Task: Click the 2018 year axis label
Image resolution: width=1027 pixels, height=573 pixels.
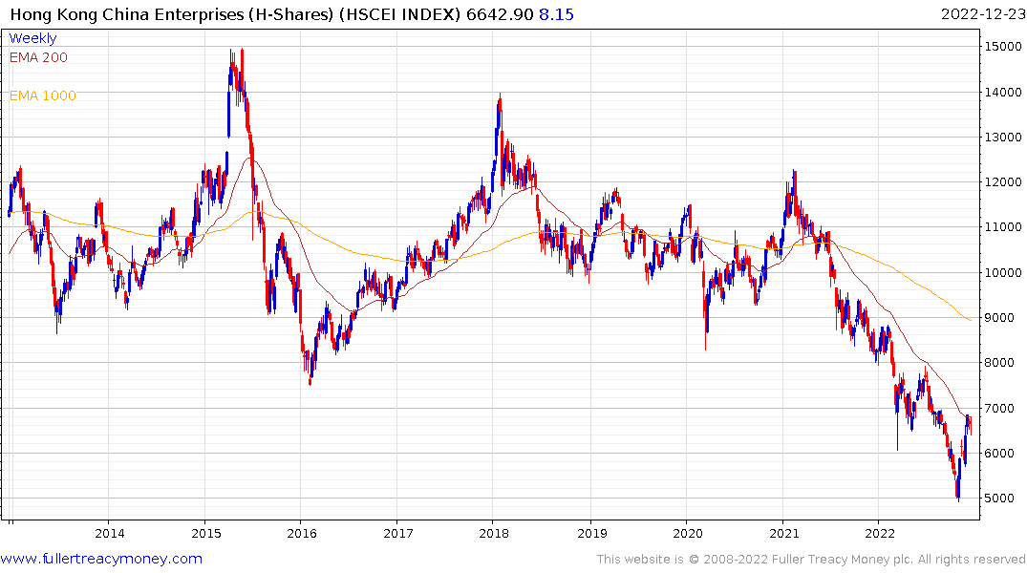Action: 495,533
